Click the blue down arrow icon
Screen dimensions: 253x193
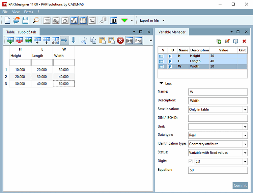coord(73,41)
